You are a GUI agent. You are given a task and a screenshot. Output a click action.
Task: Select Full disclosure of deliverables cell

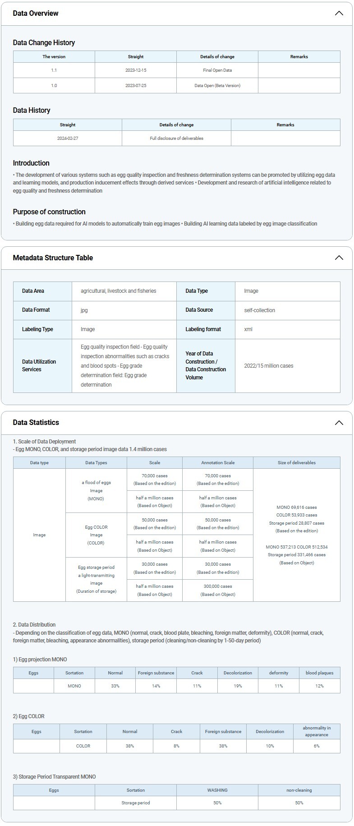176,138
